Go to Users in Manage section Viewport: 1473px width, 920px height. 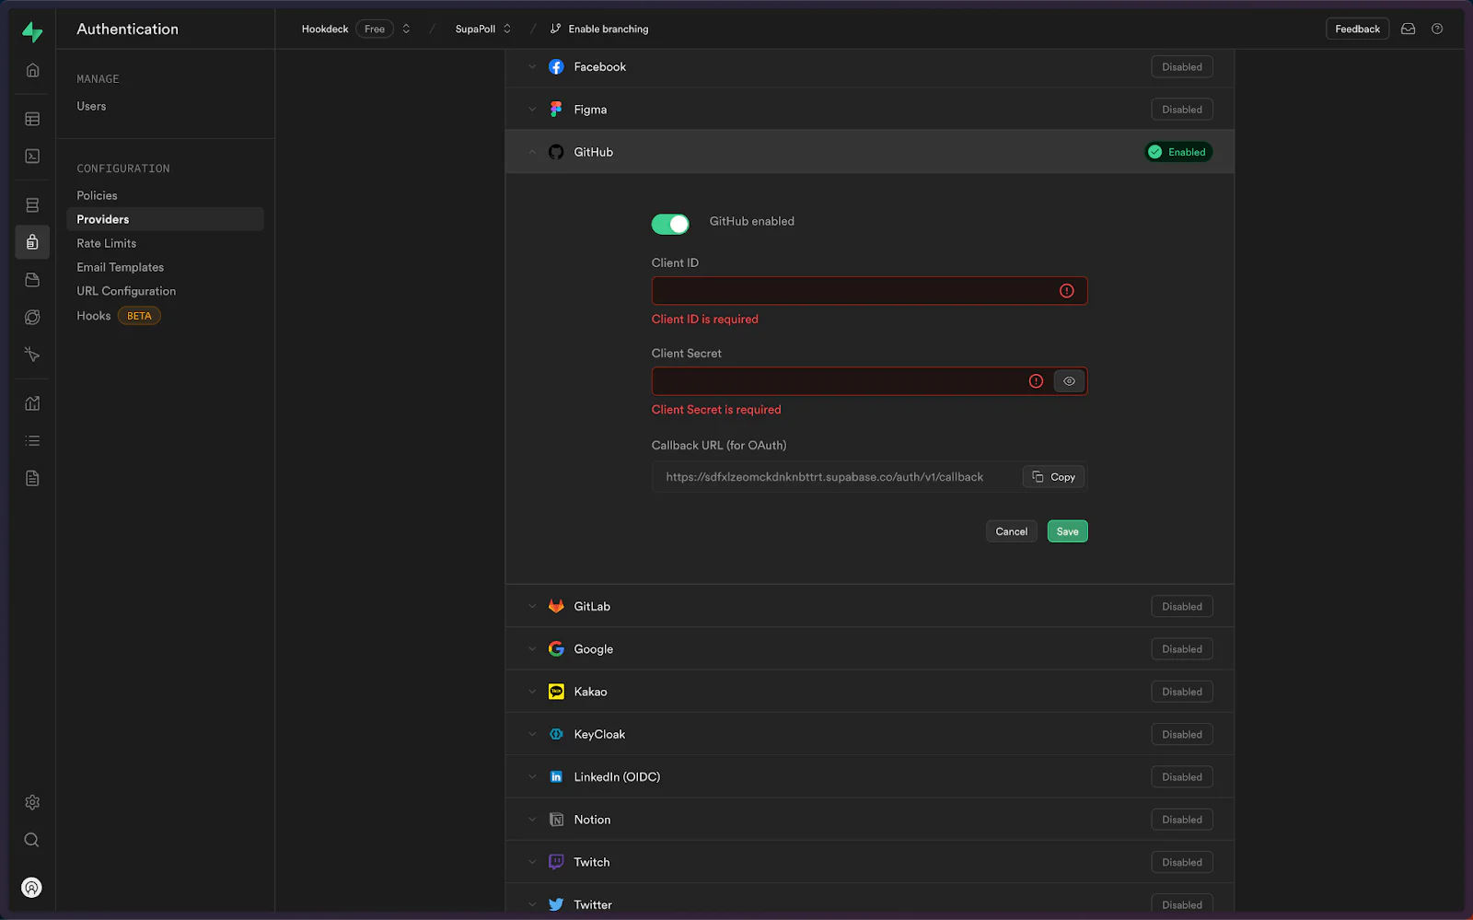point(91,106)
